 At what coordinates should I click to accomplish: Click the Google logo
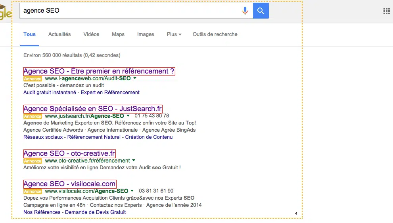pos(6,13)
